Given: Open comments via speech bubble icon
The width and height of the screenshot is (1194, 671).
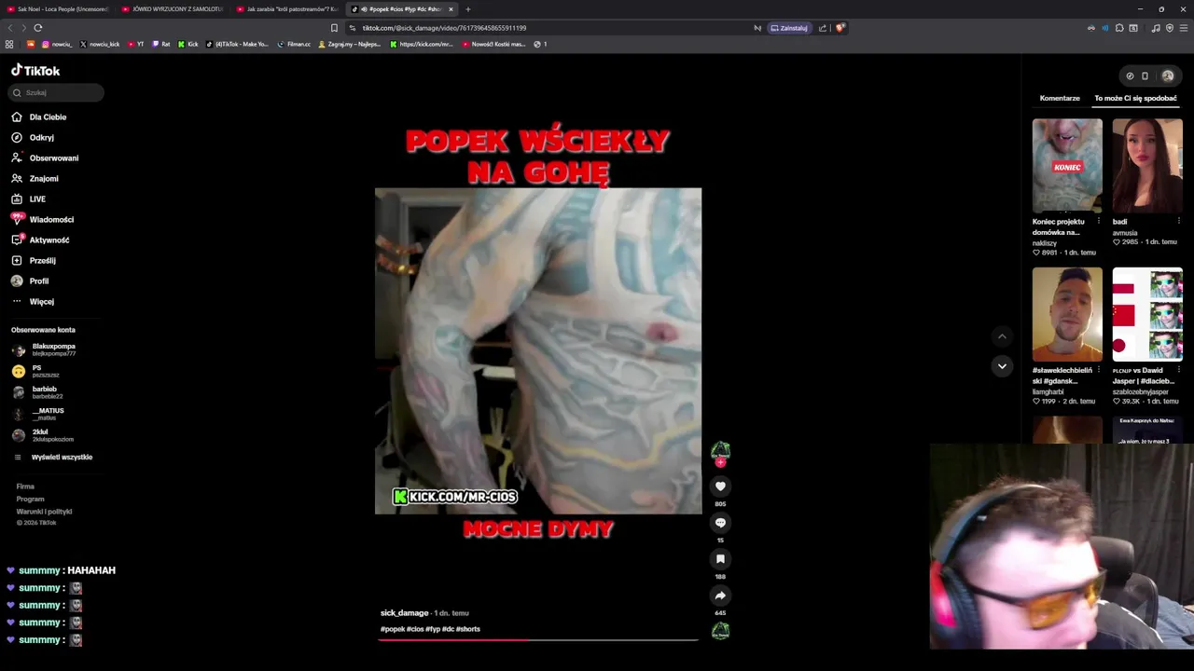Looking at the screenshot, I should 720,522.
